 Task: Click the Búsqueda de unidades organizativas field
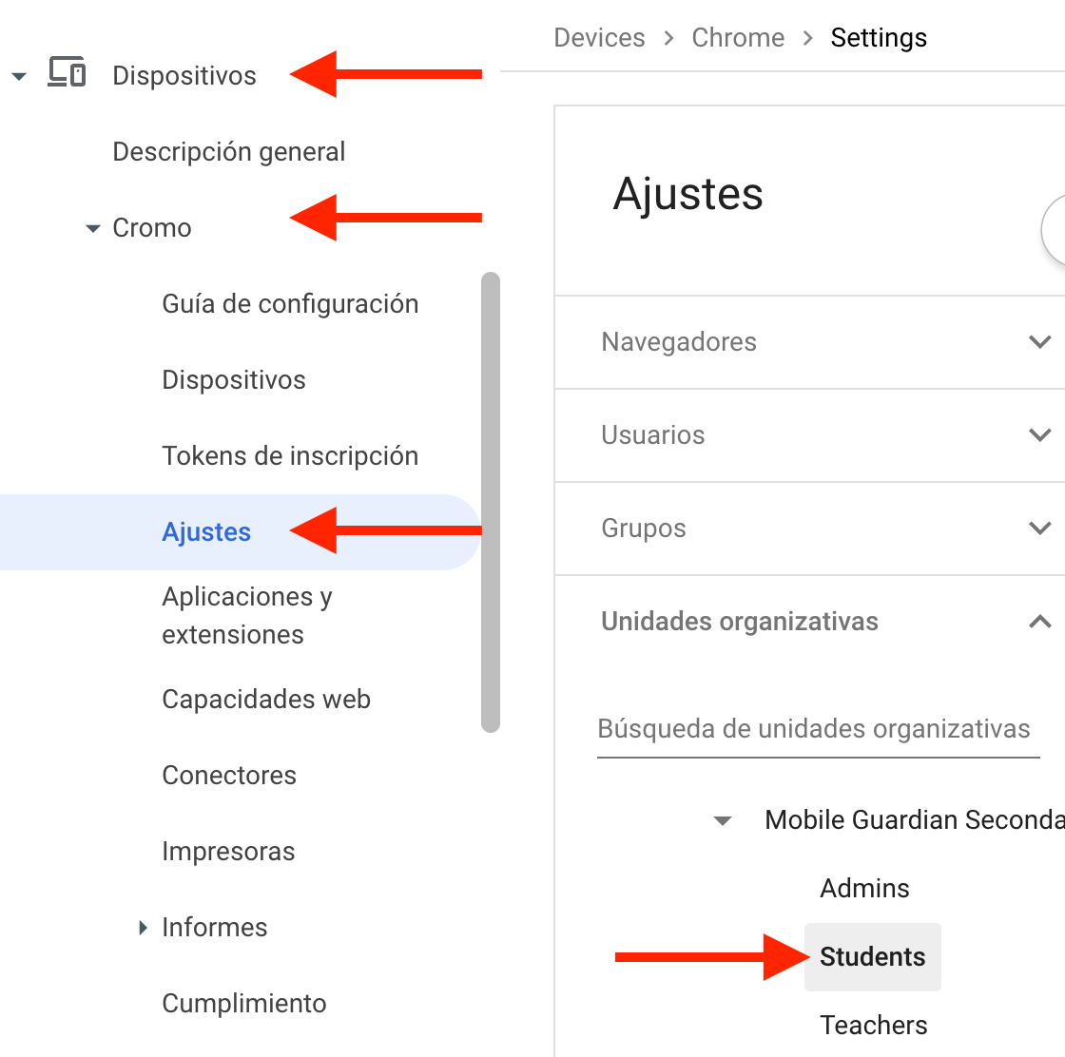click(814, 729)
